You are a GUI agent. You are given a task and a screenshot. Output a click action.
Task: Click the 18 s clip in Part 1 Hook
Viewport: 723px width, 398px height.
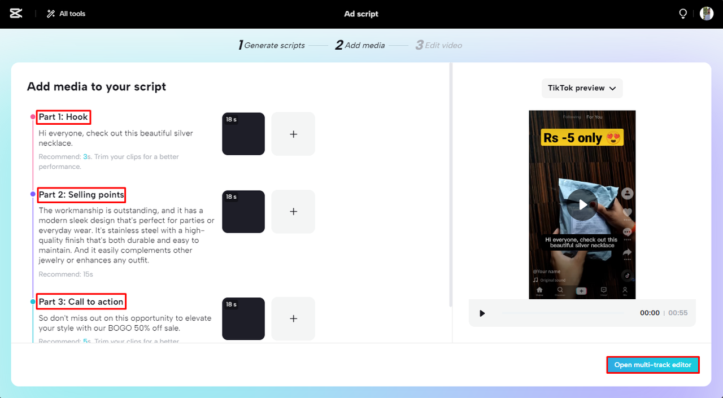click(x=243, y=134)
